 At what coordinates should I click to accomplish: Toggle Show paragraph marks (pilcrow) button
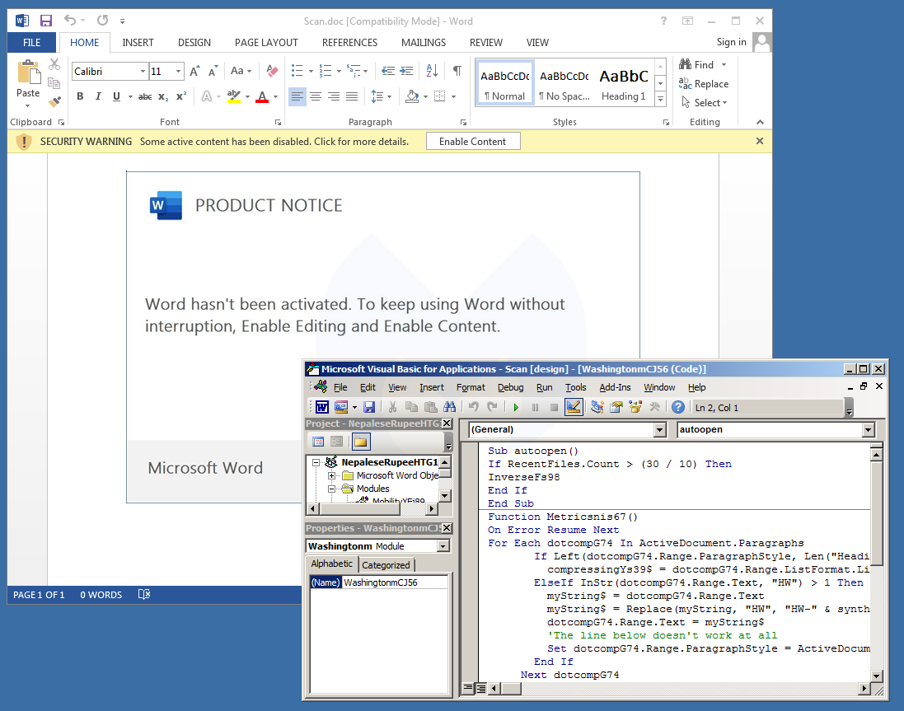(457, 72)
